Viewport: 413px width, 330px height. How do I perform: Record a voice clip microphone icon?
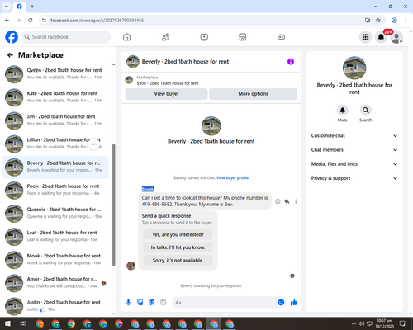[128, 303]
